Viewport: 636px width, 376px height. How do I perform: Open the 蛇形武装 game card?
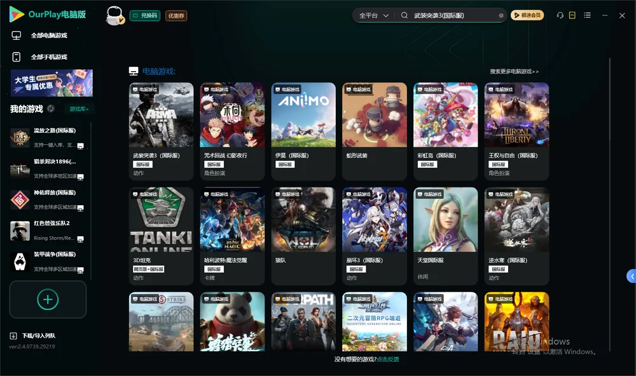point(375,131)
